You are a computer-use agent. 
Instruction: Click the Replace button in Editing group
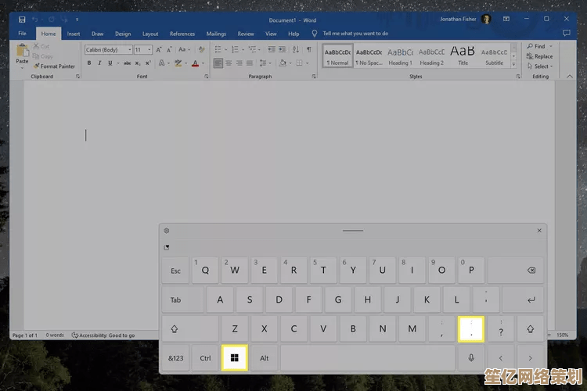[x=541, y=56]
